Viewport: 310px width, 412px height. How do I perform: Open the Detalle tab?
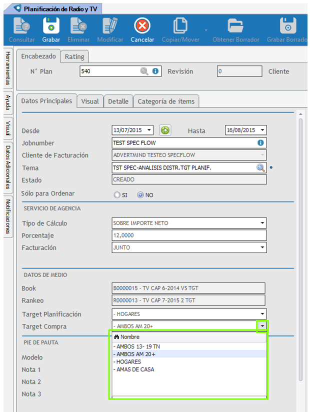pos(118,101)
